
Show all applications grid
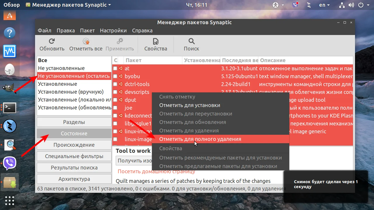click(10, 200)
